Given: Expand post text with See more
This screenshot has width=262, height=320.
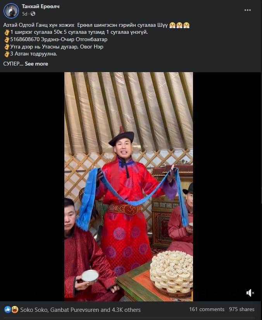Looking at the screenshot, I should 36,64.
